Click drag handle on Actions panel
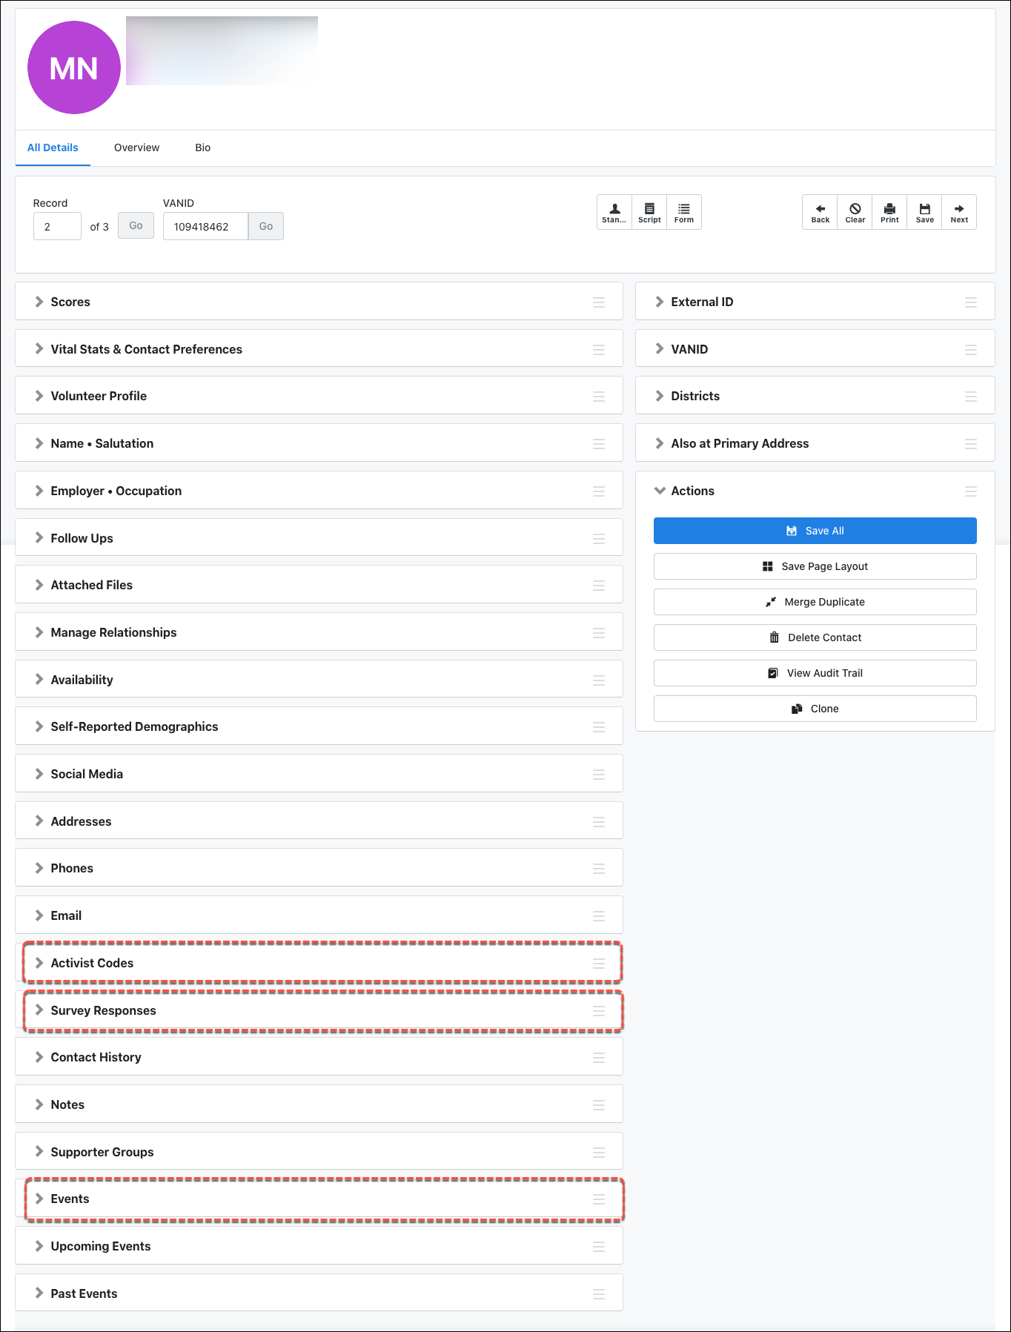Screen dimensions: 1011x1332 click(x=971, y=491)
